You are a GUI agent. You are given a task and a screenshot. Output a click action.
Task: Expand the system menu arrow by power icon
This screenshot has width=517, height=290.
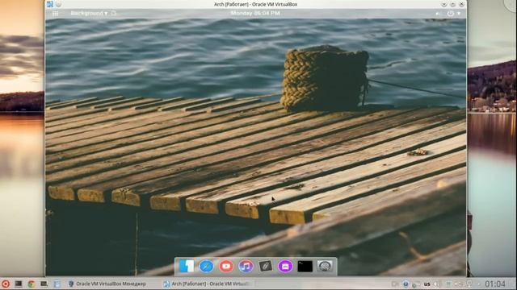[459, 14]
